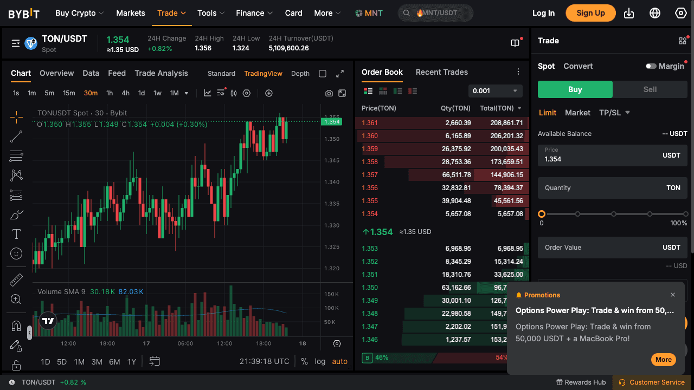Select the crosshair cursor tool

16,116
